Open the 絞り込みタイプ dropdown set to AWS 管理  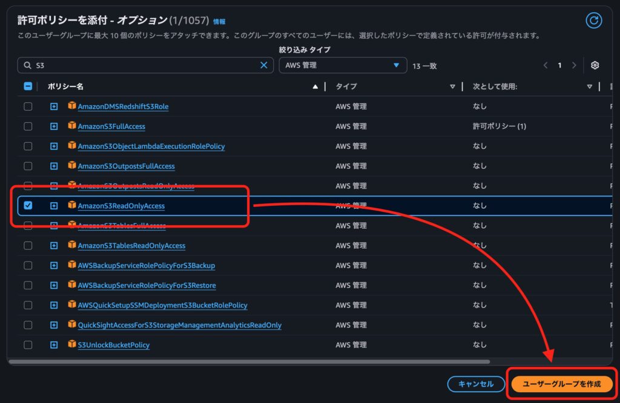click(343, 65)
